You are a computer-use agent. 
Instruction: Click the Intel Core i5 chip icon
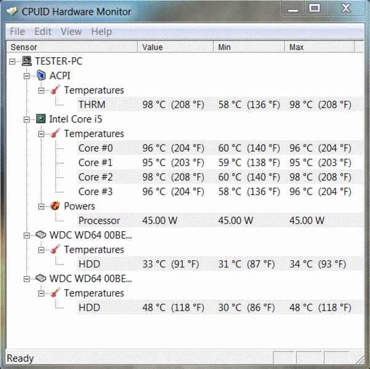[x=41, y=119]
